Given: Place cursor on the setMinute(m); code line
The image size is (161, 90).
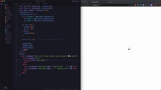Looking at the screenshot, I should (28, 45).
